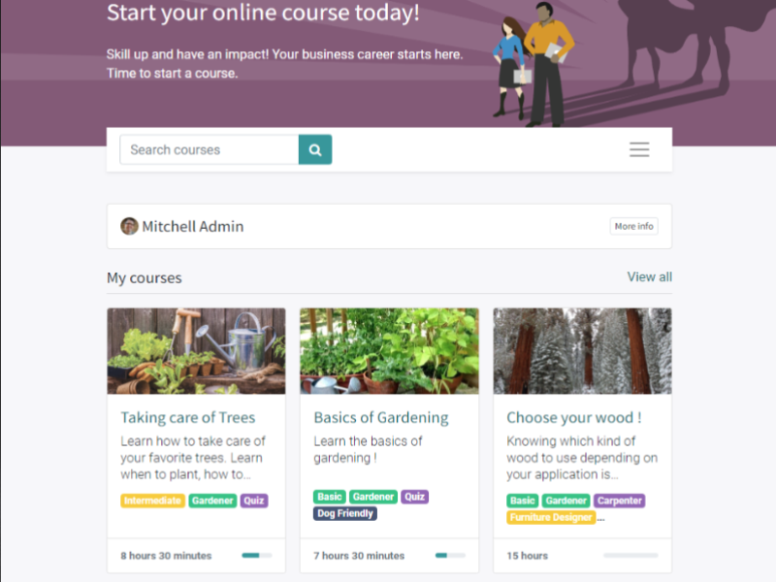Select the Intermediate tag badge
Viewport: 776px width, 582px height.
[152, 501]
